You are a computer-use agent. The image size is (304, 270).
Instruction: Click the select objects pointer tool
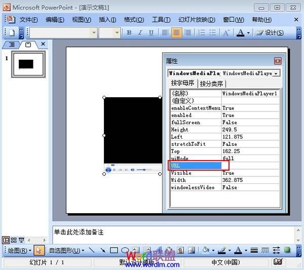click(x=39, y=250)
